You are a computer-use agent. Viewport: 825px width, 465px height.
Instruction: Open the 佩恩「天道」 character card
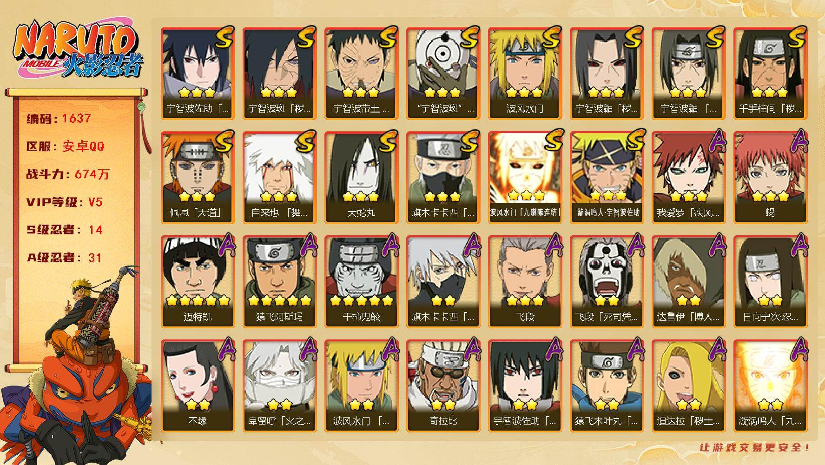coord(198,177)
